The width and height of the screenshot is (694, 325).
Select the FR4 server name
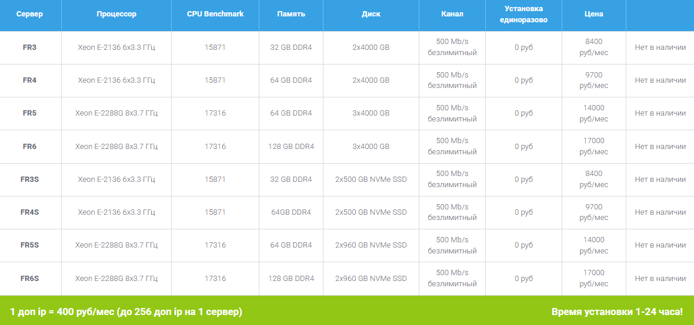coord(29,80)
